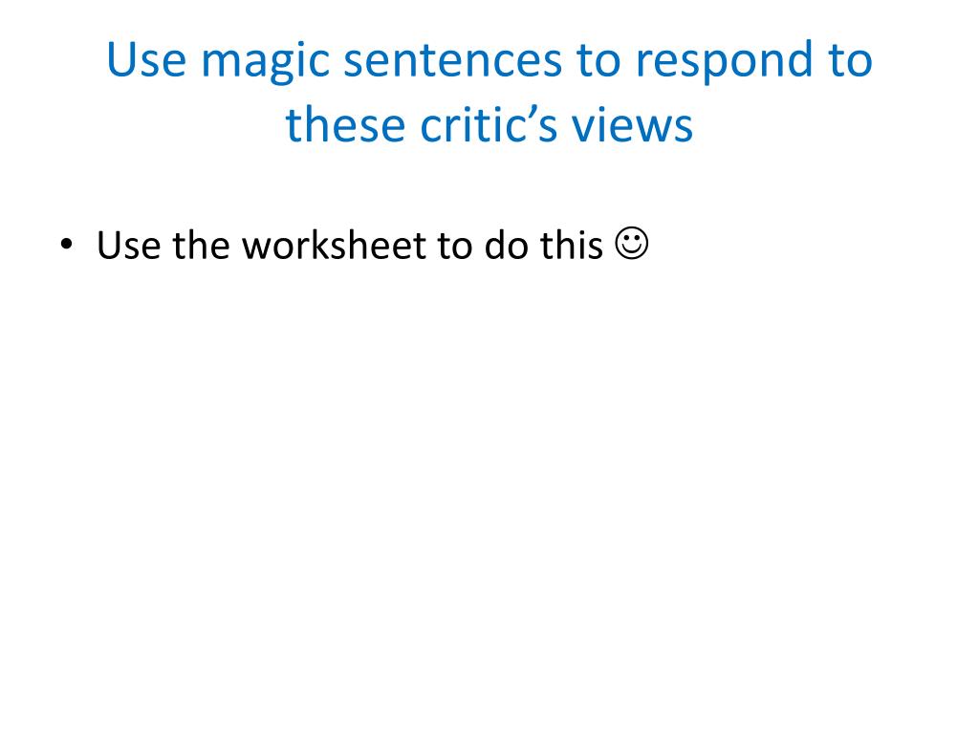Click the word 'critic's' in the title
Viewport: 979px width, 734px height.
click(x=489, y=125)
